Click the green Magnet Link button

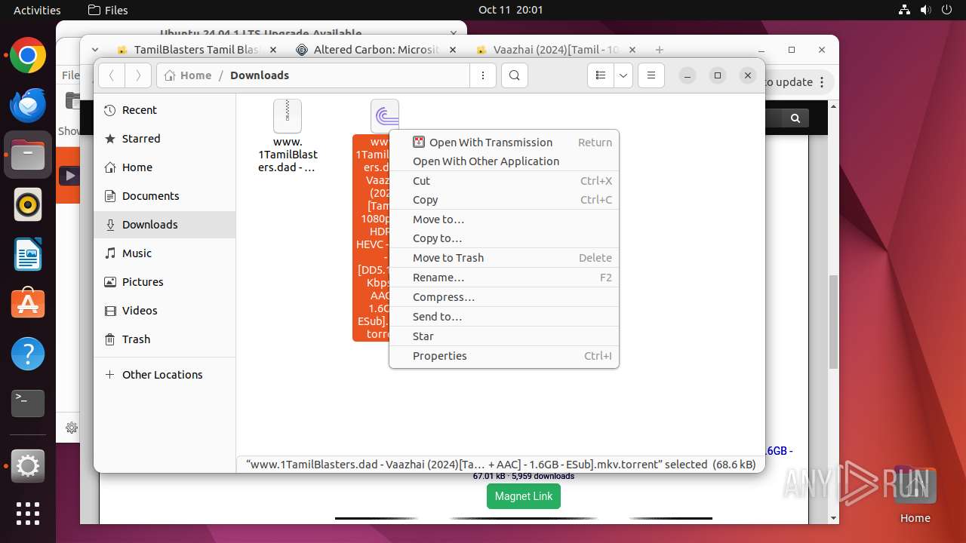[x=524, y=496]
